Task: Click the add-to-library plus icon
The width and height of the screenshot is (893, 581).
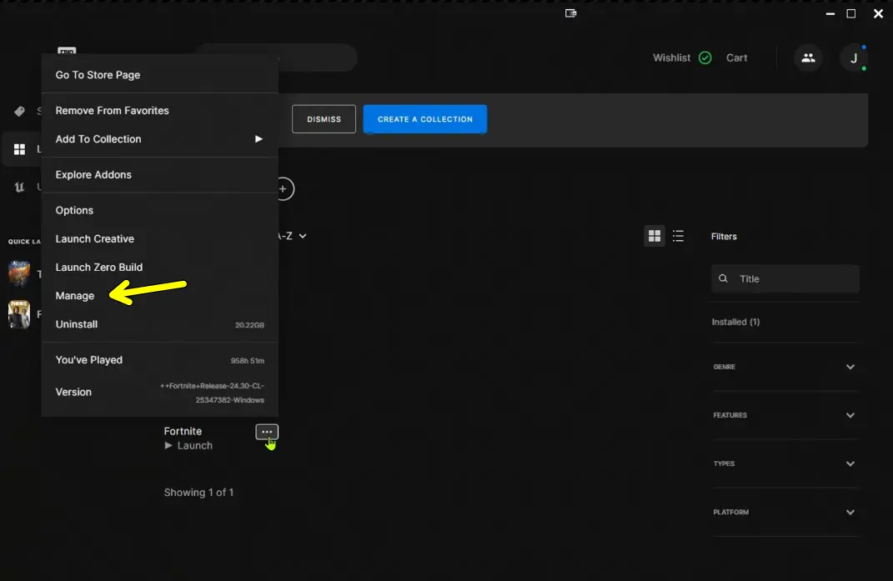Action: point(283,188)
